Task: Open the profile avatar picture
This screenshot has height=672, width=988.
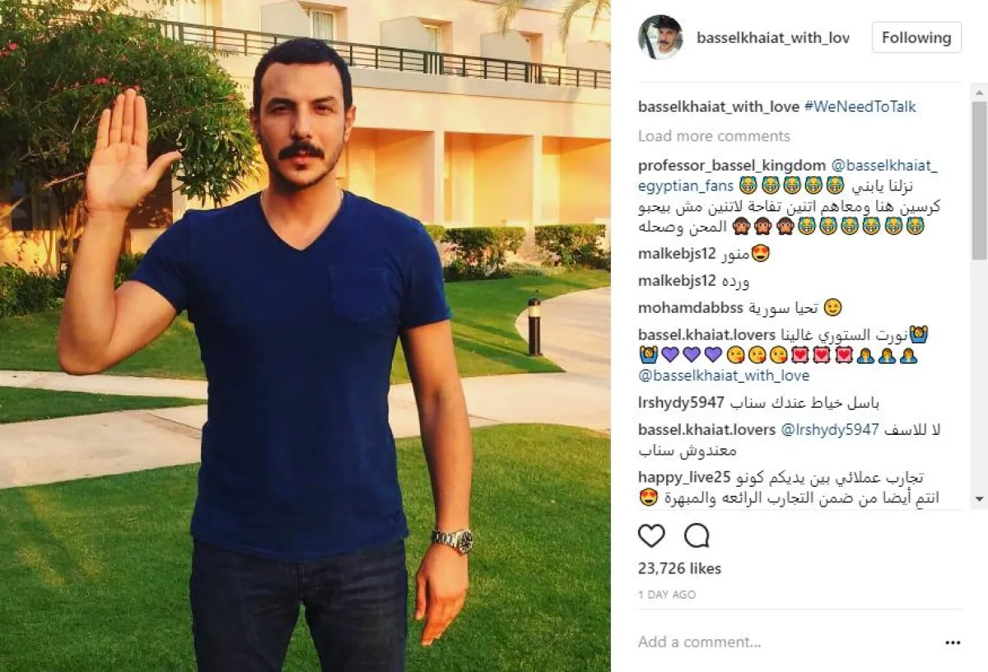Action: tap(660, 37)
